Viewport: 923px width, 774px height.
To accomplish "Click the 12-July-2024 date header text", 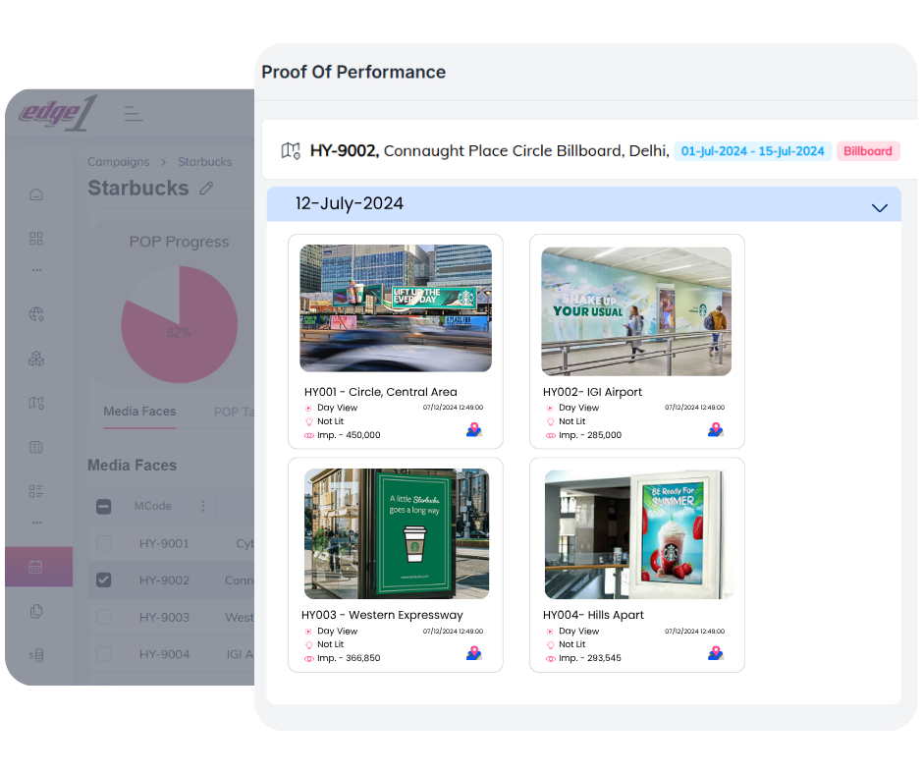I will (349, 203).
